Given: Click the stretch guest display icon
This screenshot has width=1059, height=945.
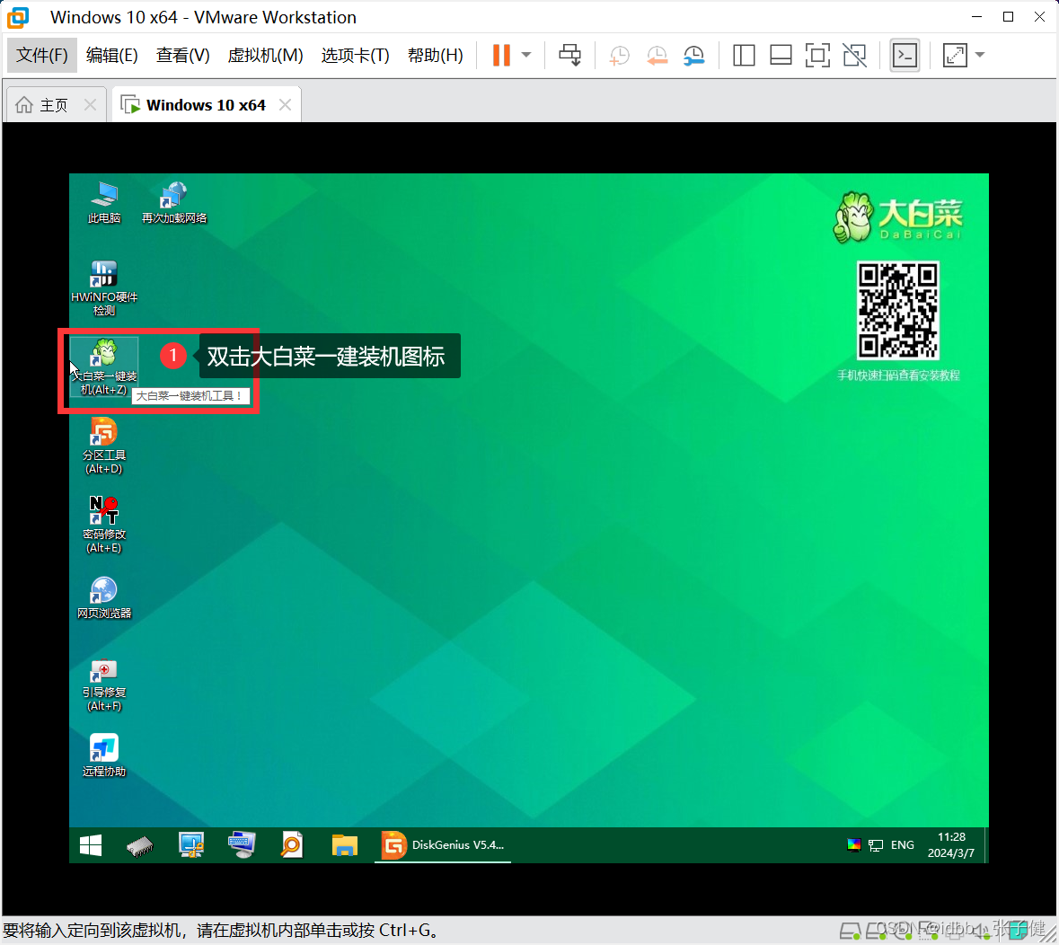Looking at the screenshot, I should coord(955,56).
